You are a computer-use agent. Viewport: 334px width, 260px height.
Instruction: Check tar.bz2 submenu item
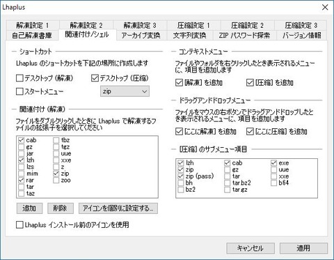tap(228, 183)
